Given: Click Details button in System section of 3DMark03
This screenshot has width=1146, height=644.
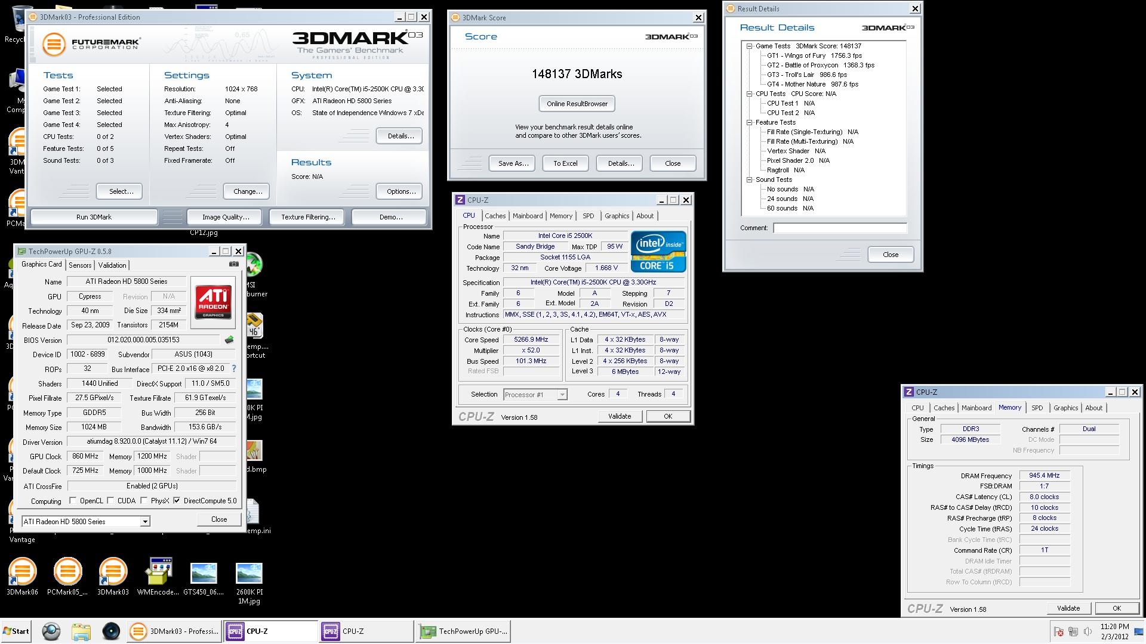Looking at the screenshot, I should 399,136.
